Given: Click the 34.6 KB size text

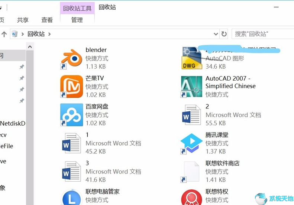Looking at the screenshot, I should point(216,66).
